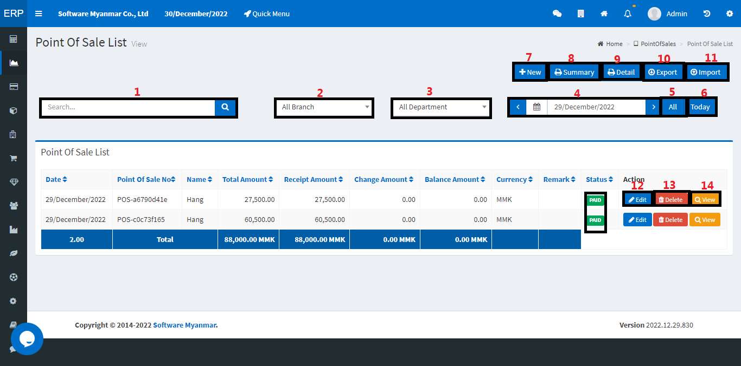This screenshot has width=741, height=366.
Task: Click the Today button
Action: coord(700,107)
